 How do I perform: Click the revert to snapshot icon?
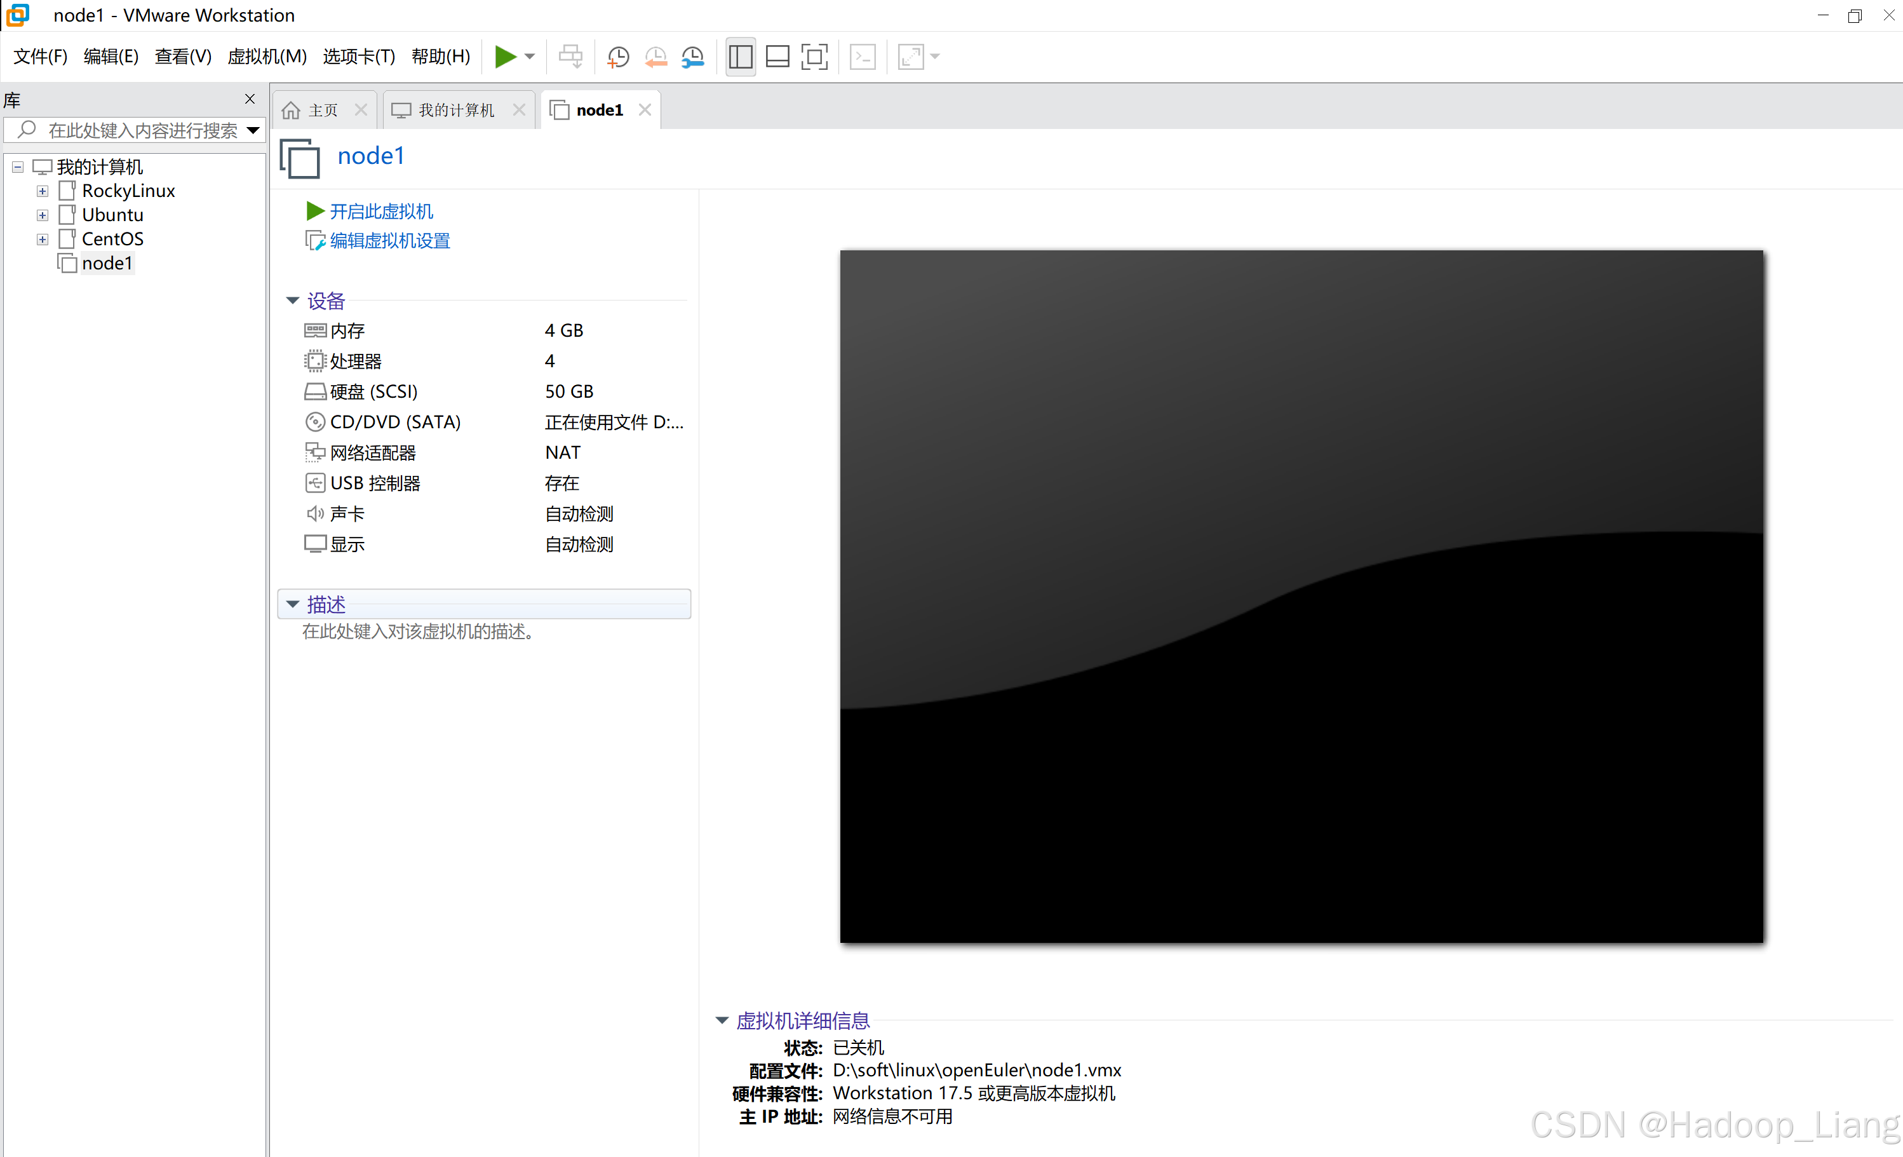coord(656,57)
